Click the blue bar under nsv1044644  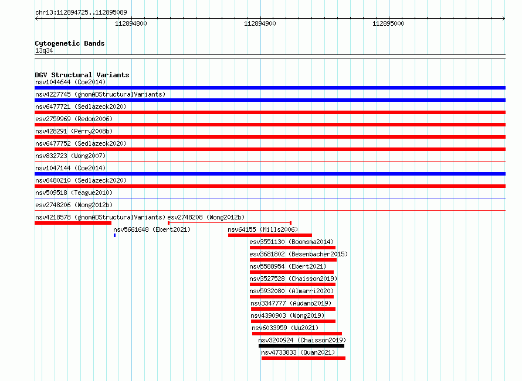(270, 88)
